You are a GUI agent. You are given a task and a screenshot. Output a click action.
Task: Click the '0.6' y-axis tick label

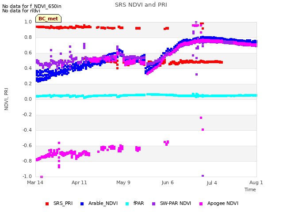pos(28,53)
